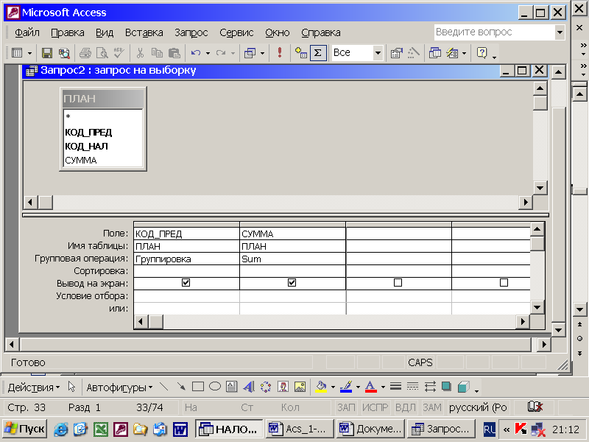589x442 pixels.
Task: Click the Shadow style icon
Action: pos(446,386)
